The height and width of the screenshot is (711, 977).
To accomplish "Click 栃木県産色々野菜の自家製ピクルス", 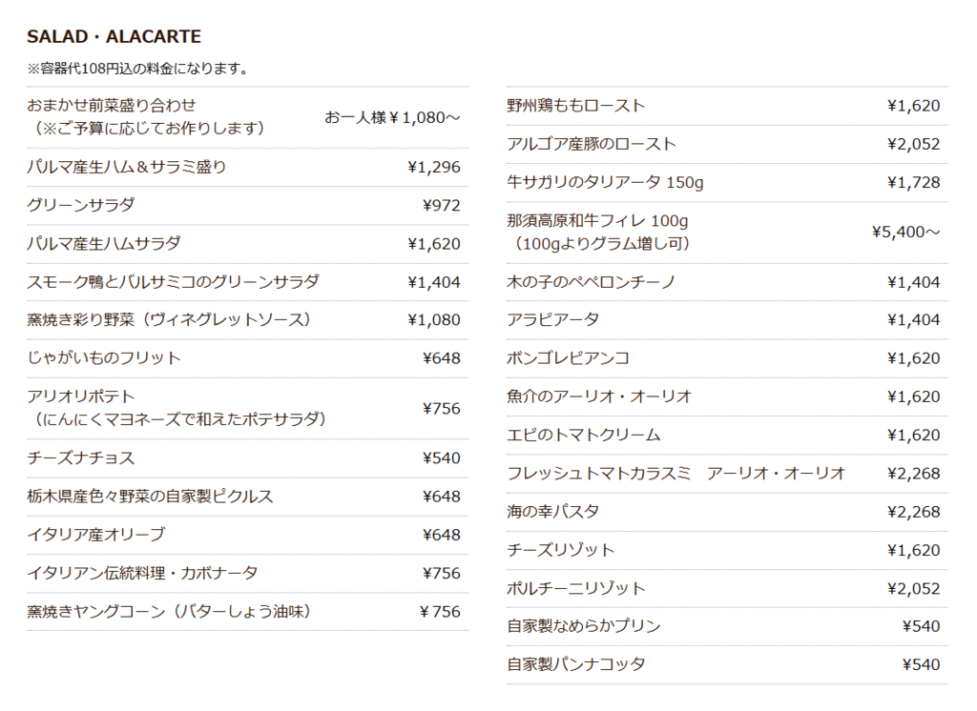I will 150,497.
